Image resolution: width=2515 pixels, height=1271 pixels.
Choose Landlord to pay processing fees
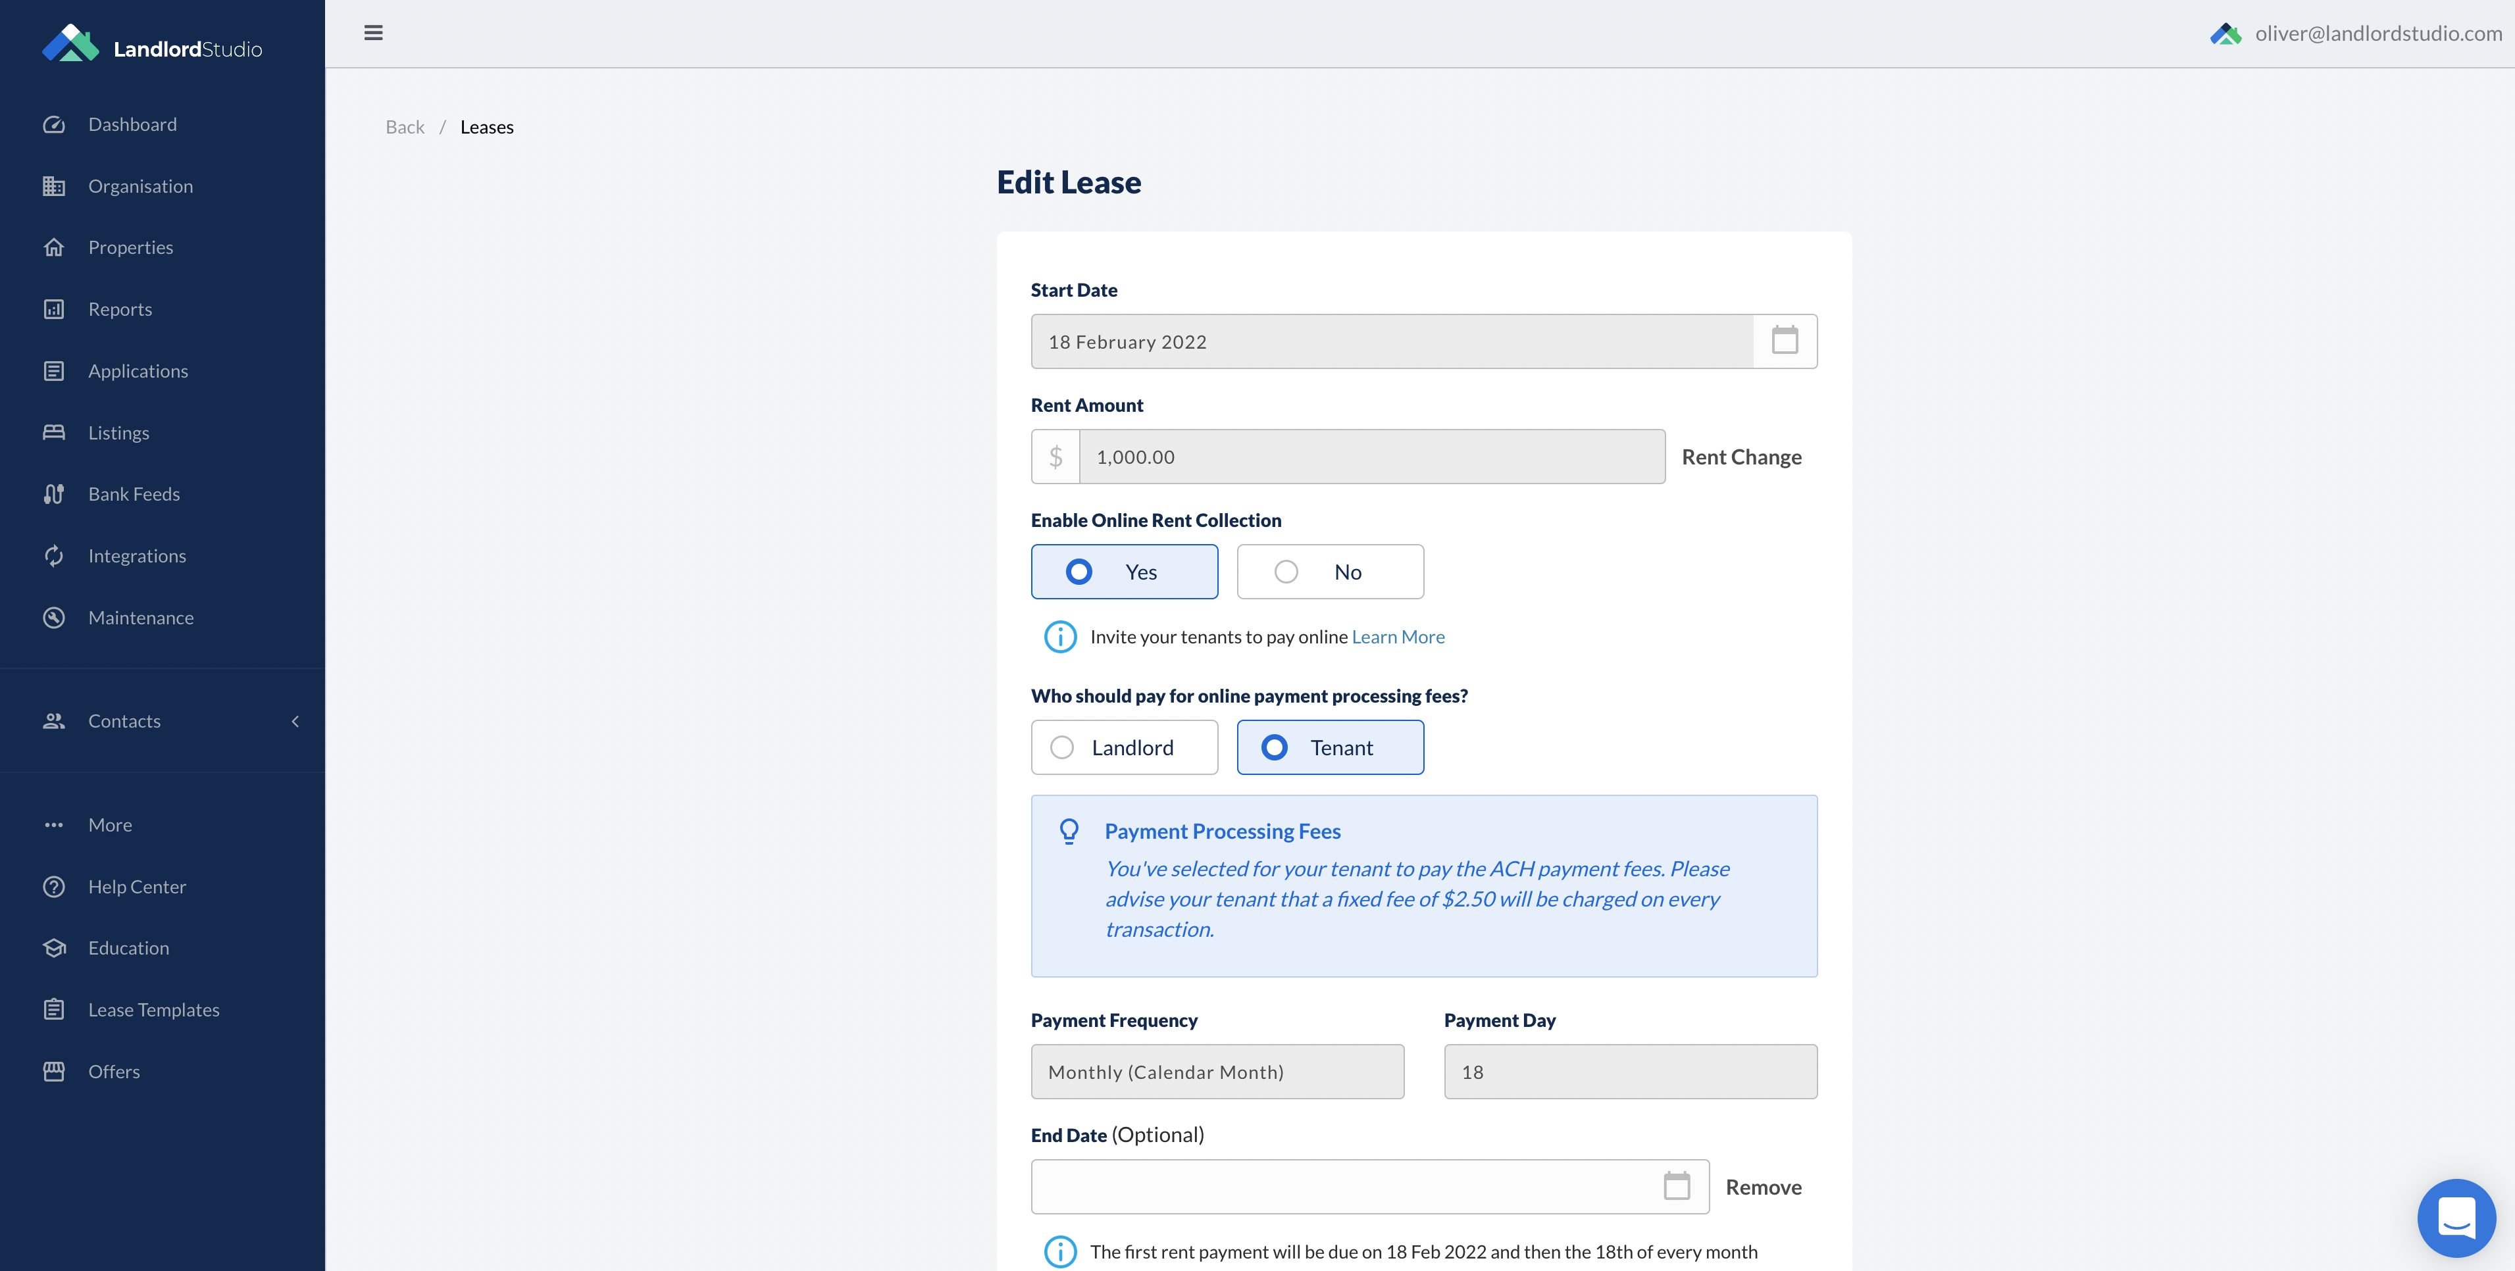point(1124,747)
